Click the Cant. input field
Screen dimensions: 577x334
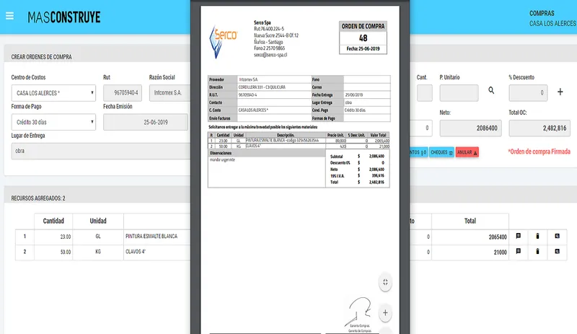tap(425, 93)
